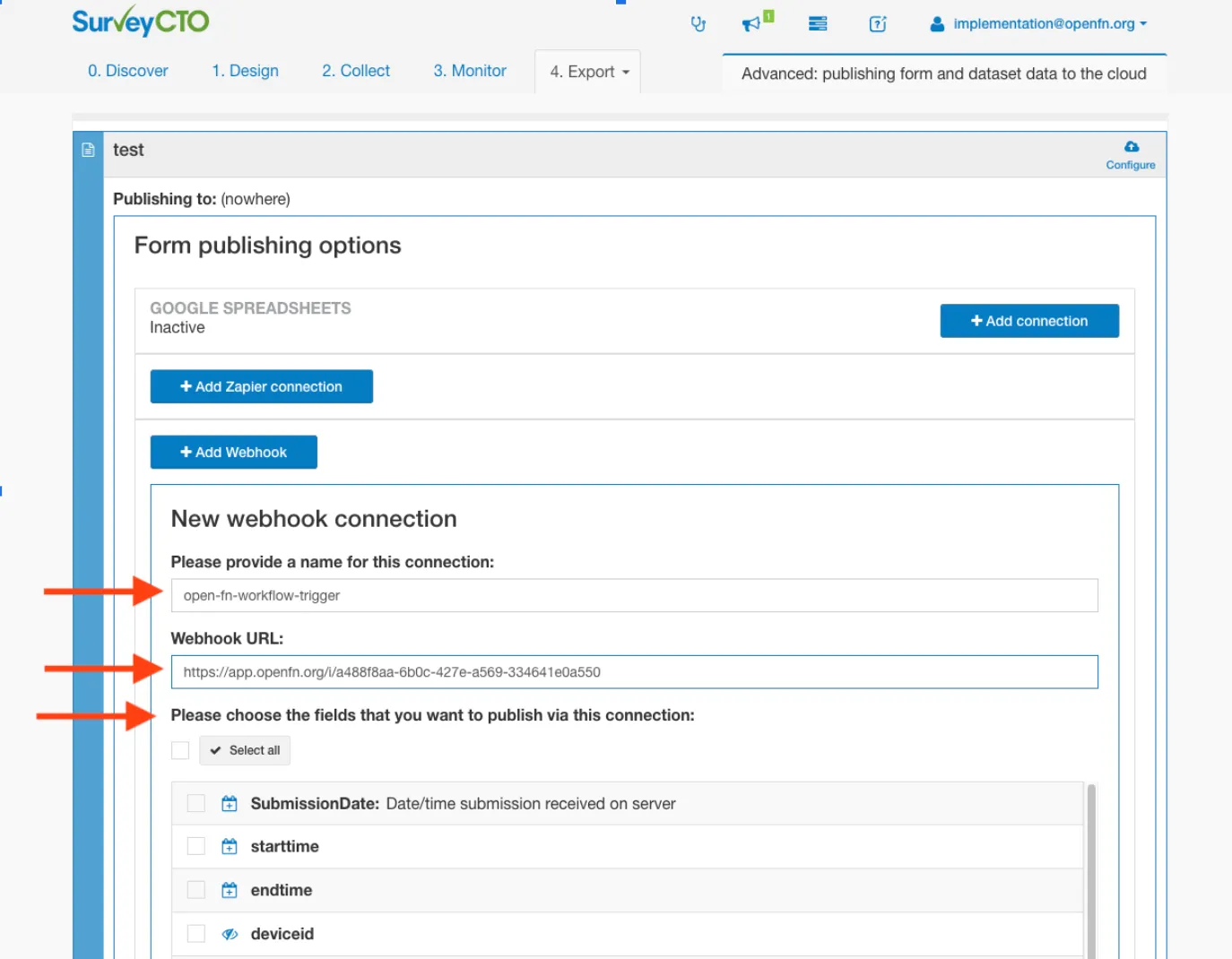The image size is (1232, 959).
Task: Click the Add connection button
Action: pos(1029,321)
